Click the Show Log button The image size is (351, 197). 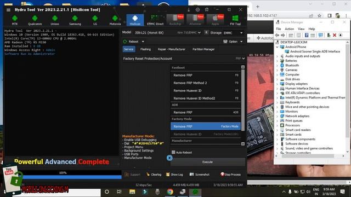[x=174, y=175]
